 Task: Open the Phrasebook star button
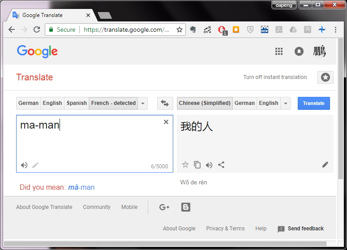[x=326, y=77]
